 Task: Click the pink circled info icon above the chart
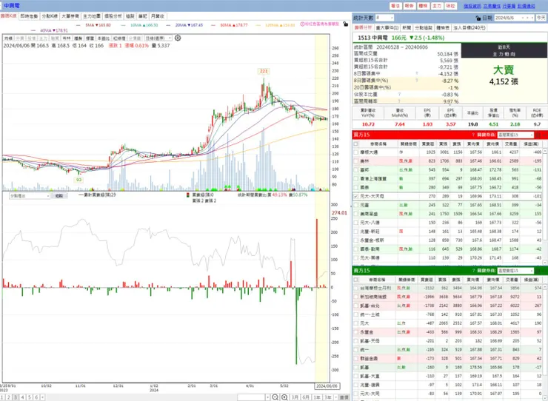click(x=302, y=24)
